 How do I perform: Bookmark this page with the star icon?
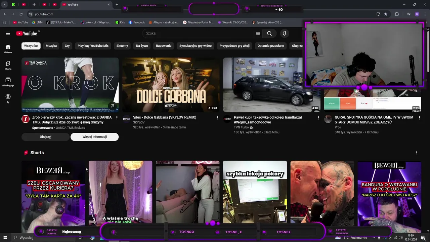point(386,14)
